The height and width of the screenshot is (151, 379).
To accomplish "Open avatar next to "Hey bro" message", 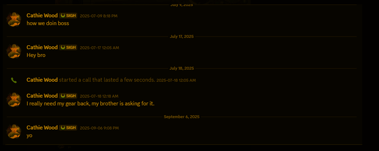I will click(x=14, y=51).
